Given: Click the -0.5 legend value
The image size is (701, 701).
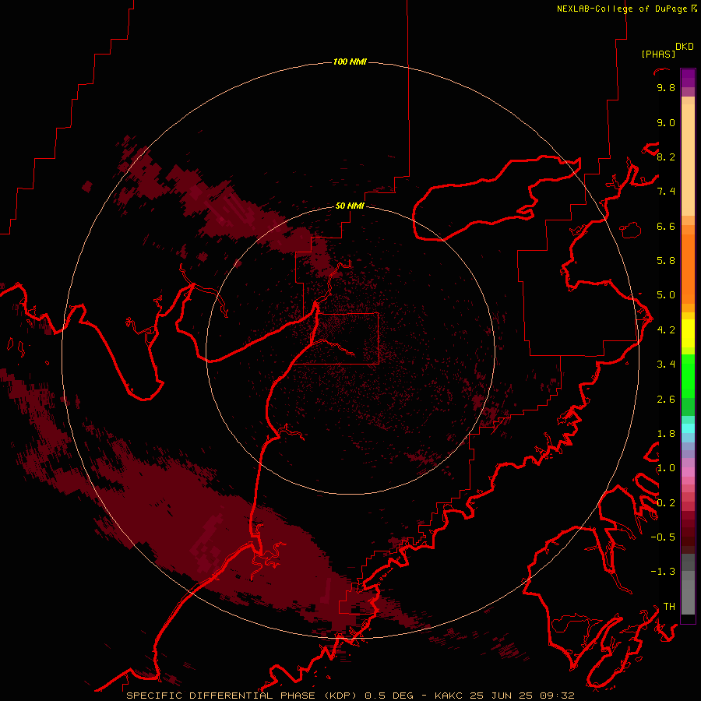Looking at the screenshot, I should pyautogui.click(x=663, y=537).
